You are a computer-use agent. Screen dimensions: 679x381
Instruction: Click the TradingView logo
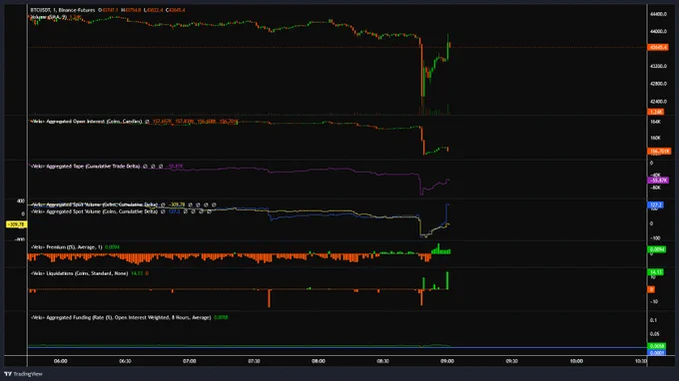(23, 374)
